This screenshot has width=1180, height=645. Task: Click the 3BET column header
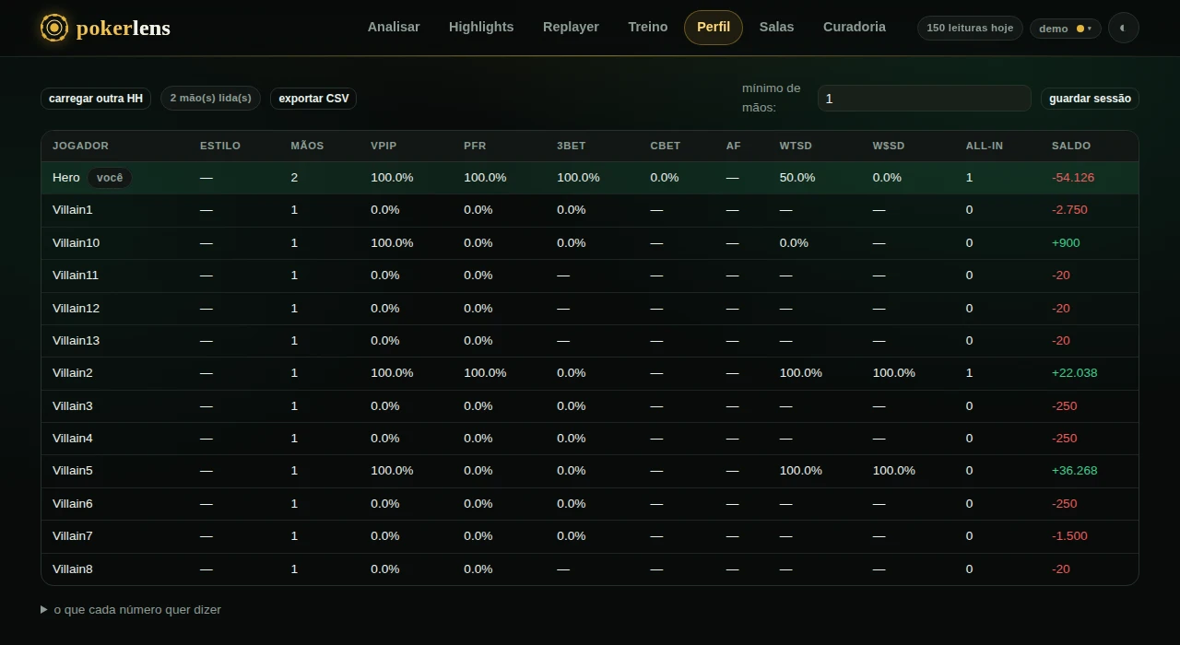point(572,147)
